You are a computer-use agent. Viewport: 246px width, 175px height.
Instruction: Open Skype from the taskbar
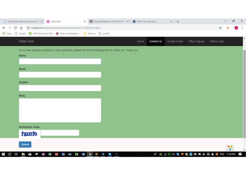click(x=110, y=154)
